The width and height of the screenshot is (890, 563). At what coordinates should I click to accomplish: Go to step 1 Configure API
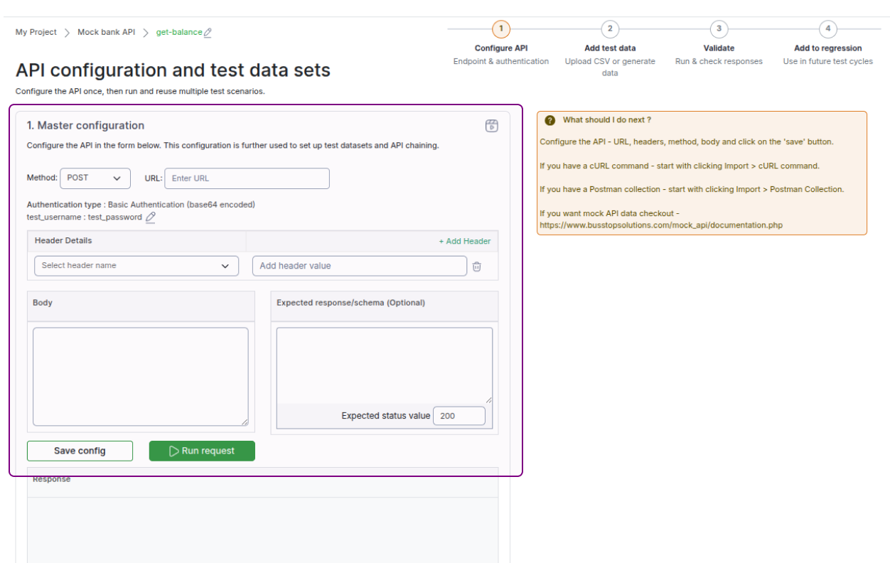[501, 29]
